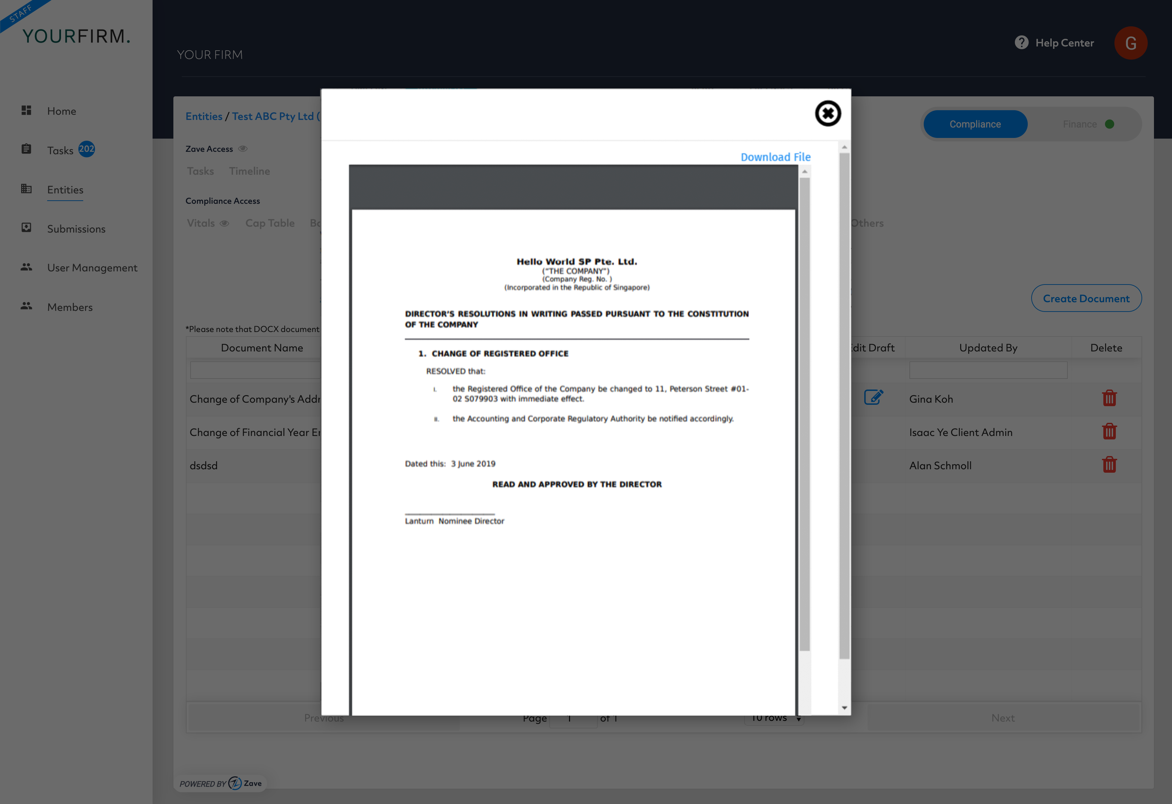The height and width of the screenshot is (804, 1172).
Task: Edit draft for Gina Koh row
Action: (873, 398)
